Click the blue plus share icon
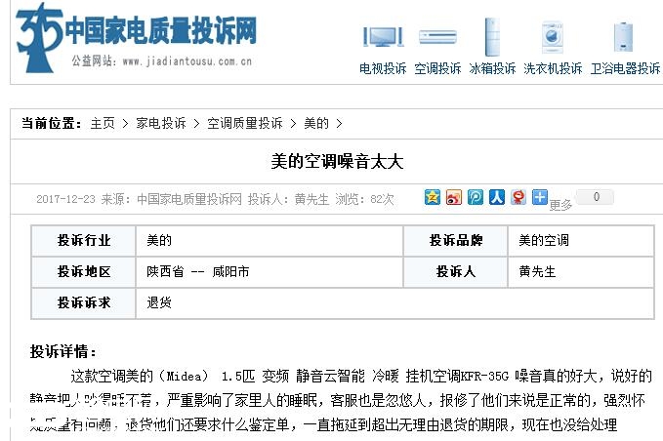This screenshot has height=441, width=663. (x=540, y=197)
